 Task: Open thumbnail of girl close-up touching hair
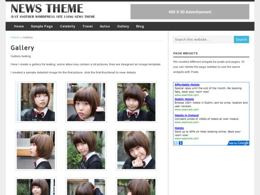pos(86,102)
